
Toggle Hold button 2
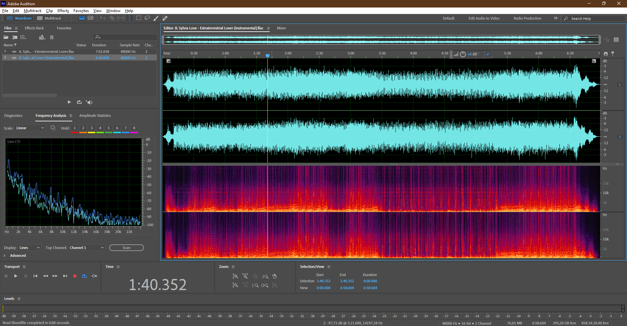83,128
